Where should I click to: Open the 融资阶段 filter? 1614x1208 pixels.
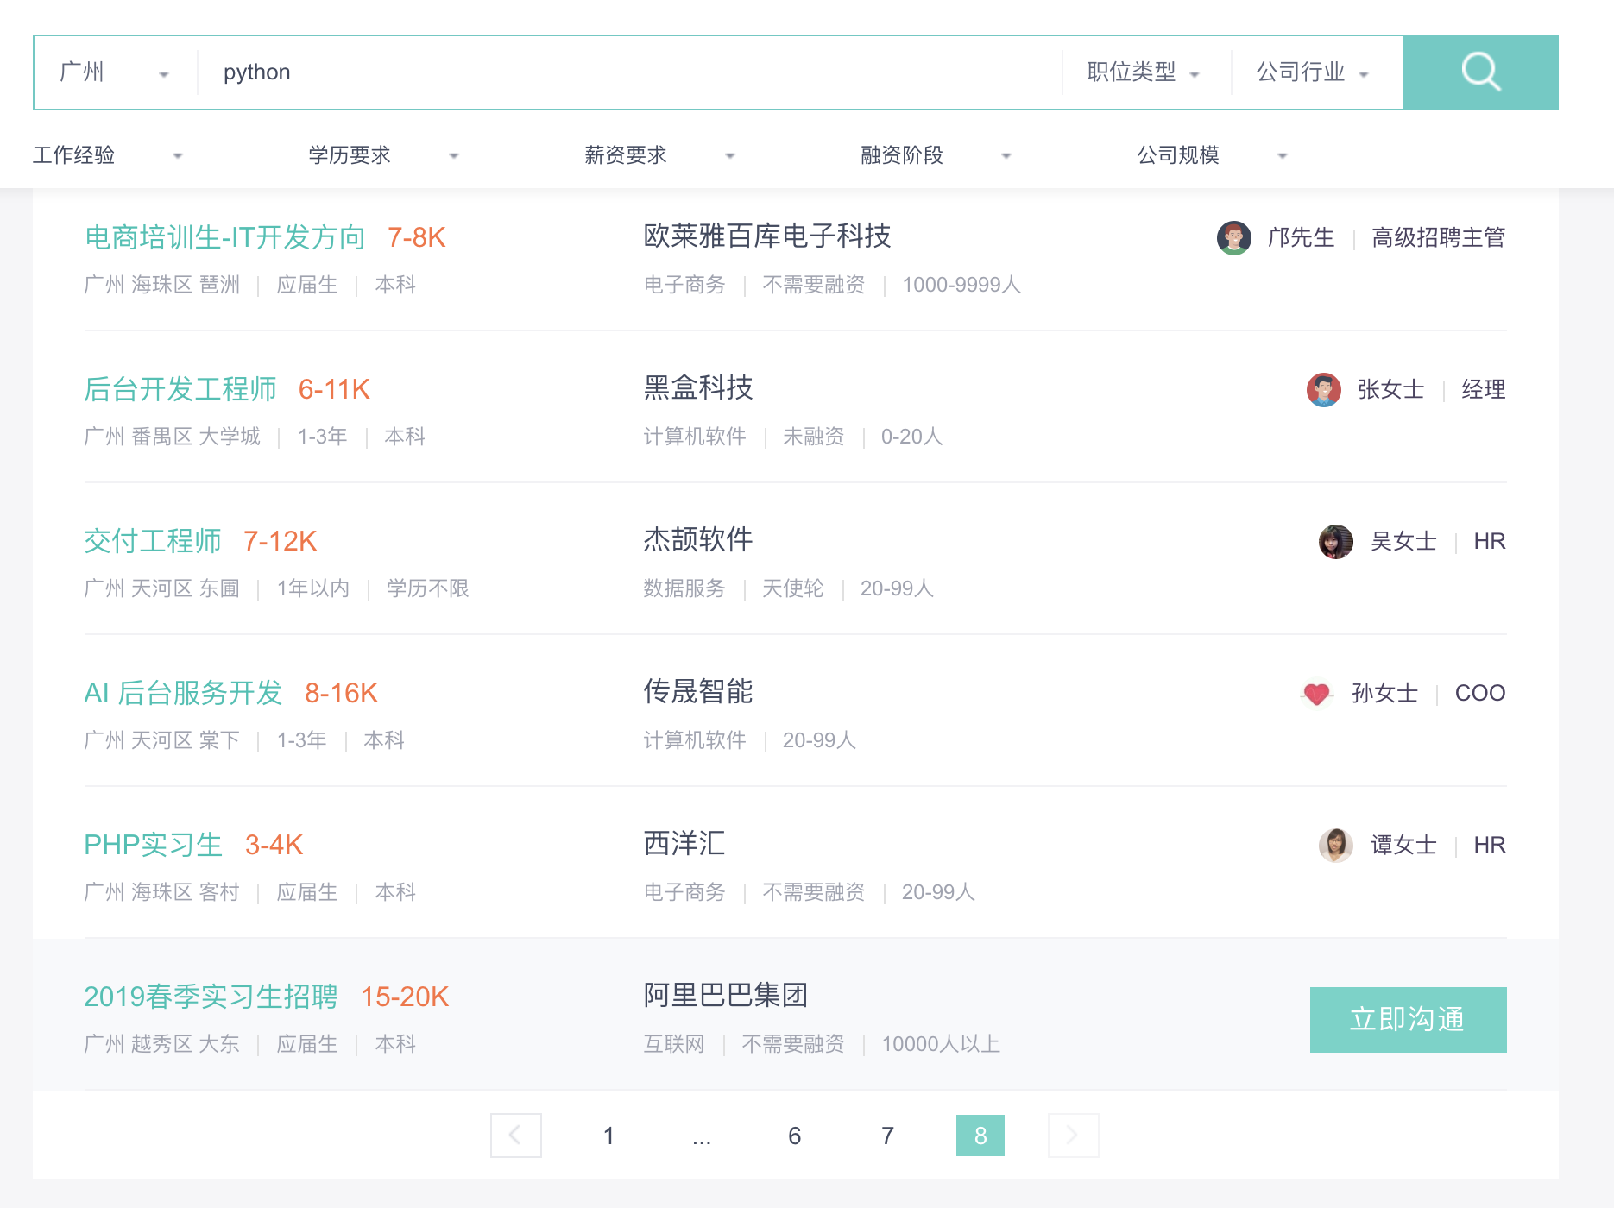pos(936,155)
